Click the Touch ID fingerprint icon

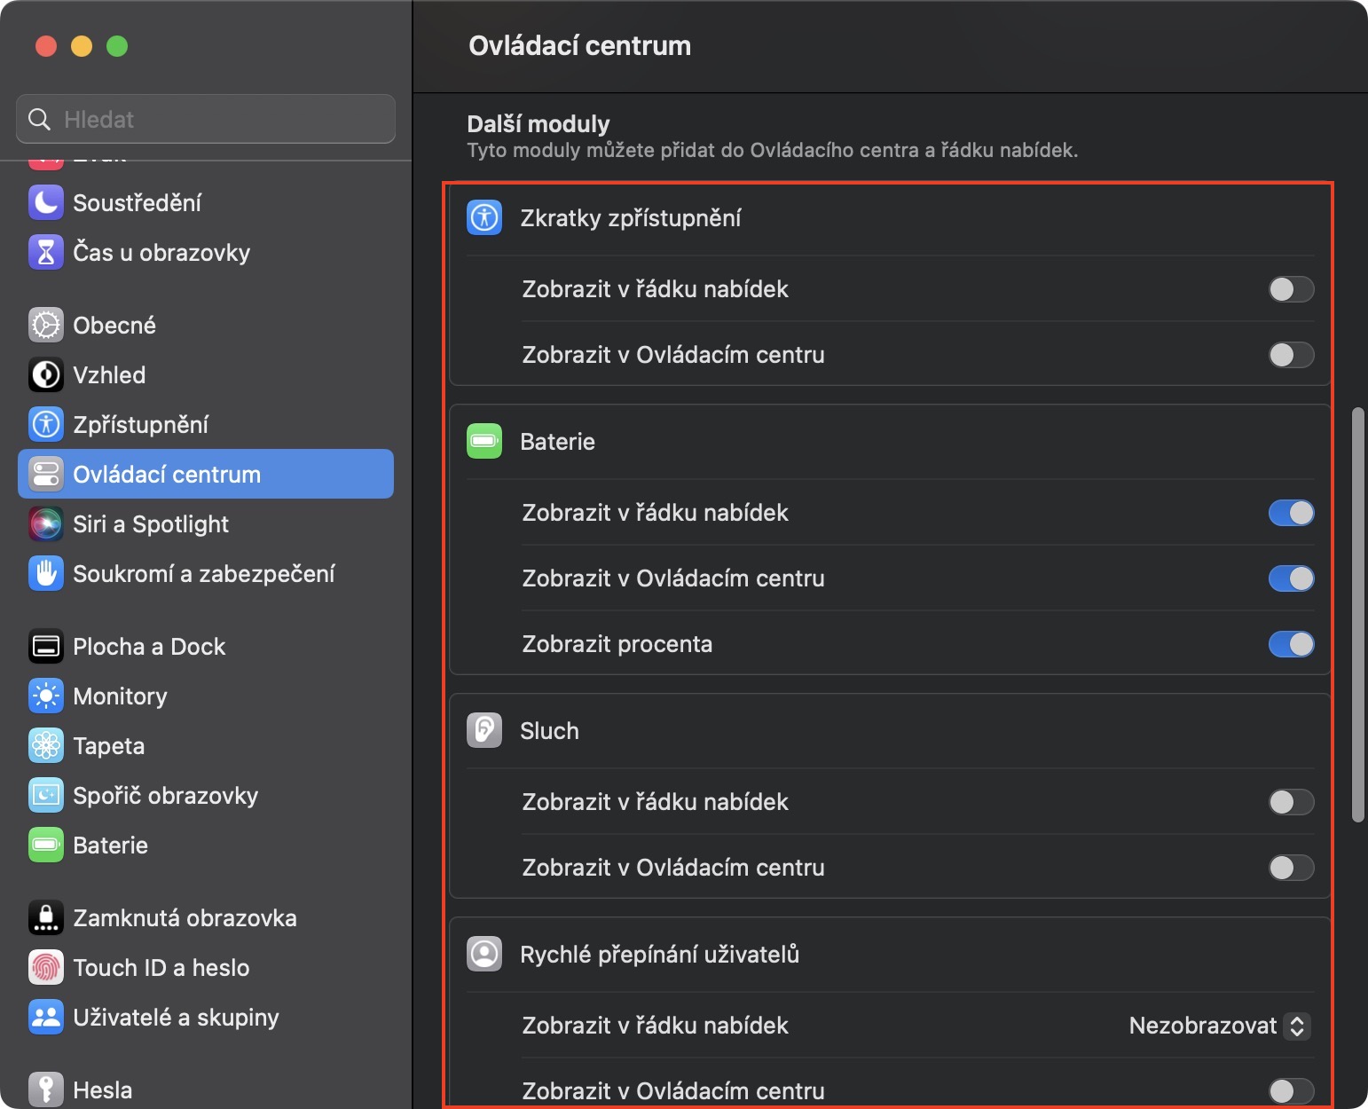pos(45,967)
